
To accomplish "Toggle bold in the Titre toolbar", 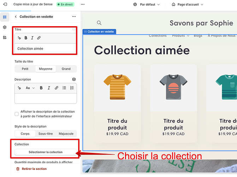I will pos(26,38).
